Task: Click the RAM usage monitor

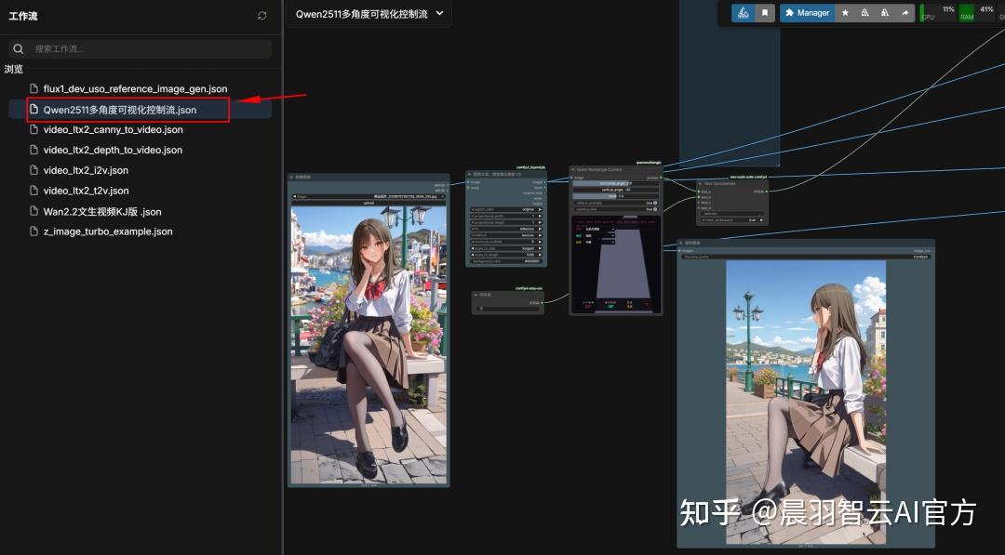Action: click(977, 13)
